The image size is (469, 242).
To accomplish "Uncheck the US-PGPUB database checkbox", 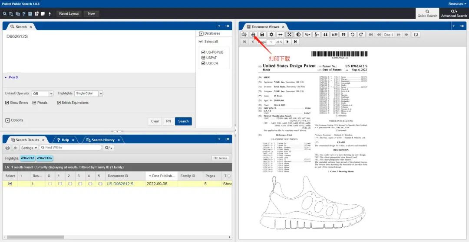I will (203, 52).
